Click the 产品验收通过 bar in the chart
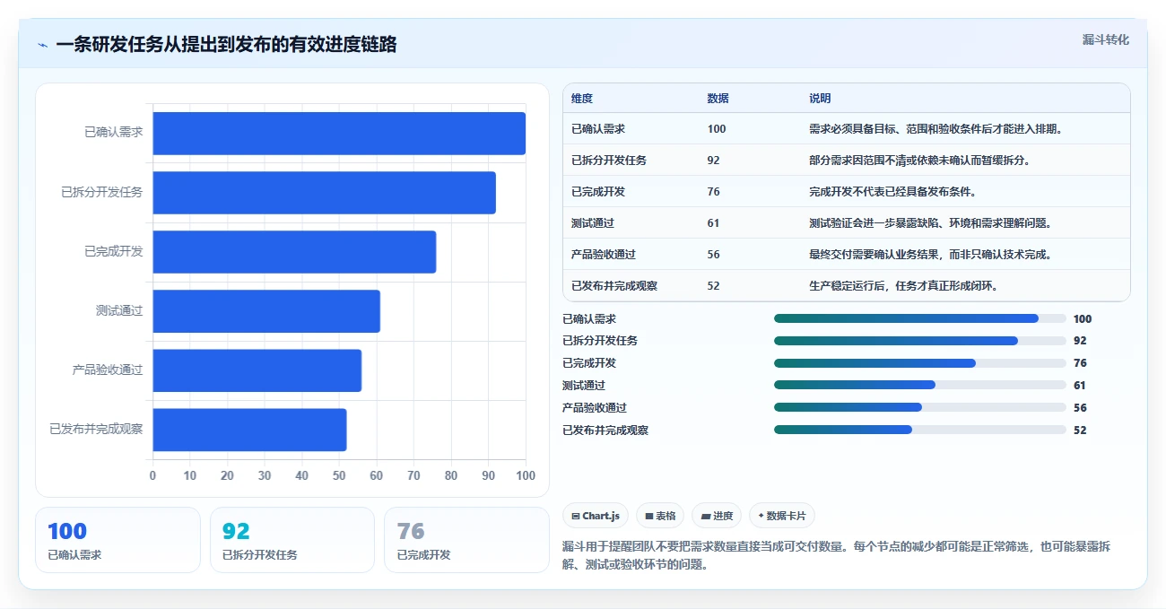Screen dimensions: 1166x609 (257, 370)
